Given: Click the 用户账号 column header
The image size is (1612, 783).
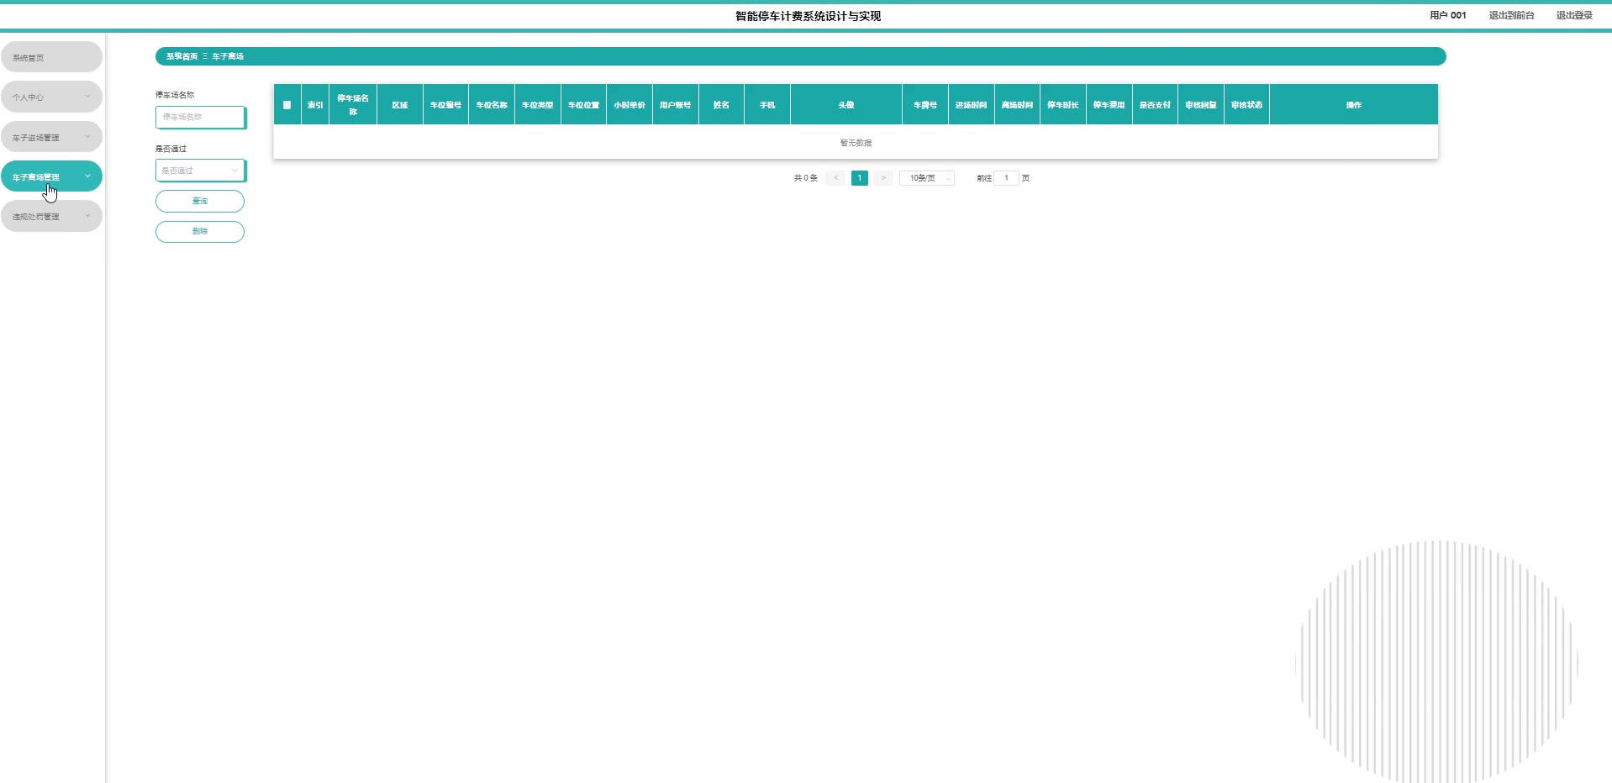Looking at the screenshot, I should pyautogui.click(x=676, y=105).
